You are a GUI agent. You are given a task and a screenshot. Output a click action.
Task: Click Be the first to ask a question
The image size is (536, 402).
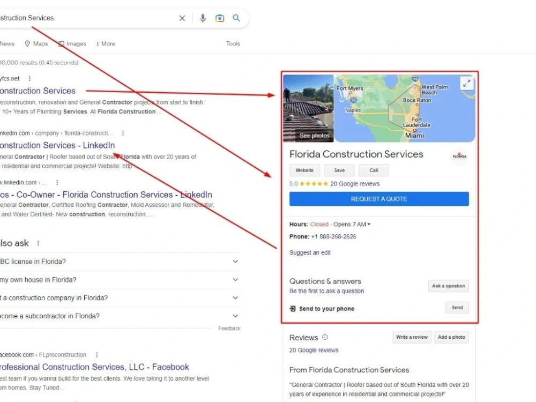pos(327,291)
